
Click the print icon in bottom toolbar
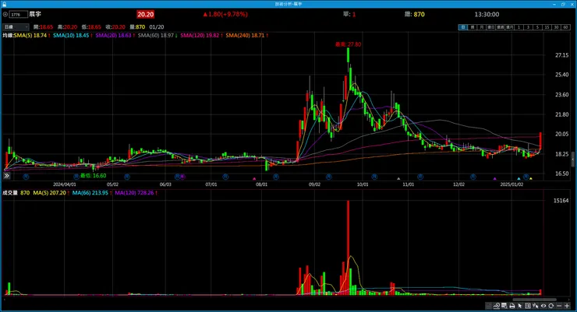(512, 306)
